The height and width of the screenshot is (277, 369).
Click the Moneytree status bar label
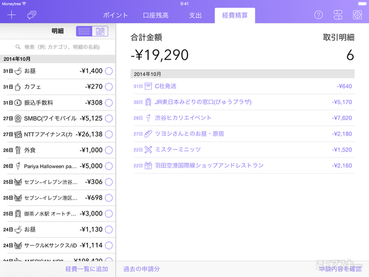pos(11,4)
